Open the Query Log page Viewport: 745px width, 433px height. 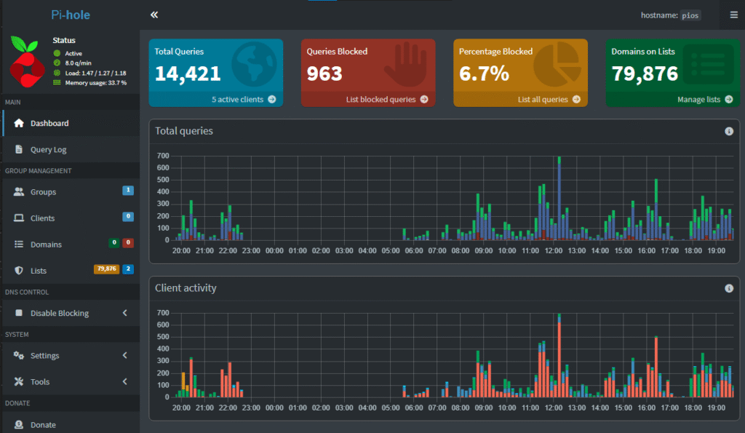tap(48, 149)
